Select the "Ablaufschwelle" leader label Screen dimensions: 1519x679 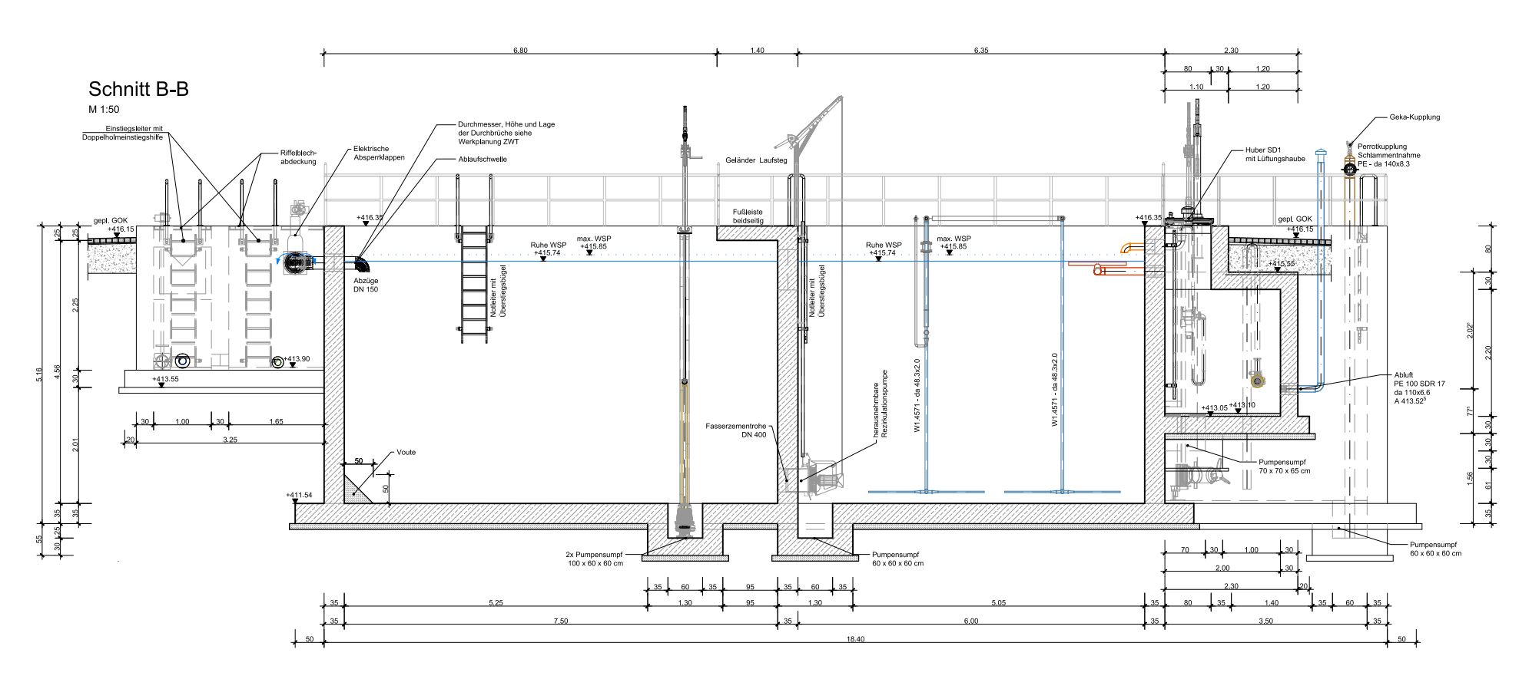(x=483, y=160)
